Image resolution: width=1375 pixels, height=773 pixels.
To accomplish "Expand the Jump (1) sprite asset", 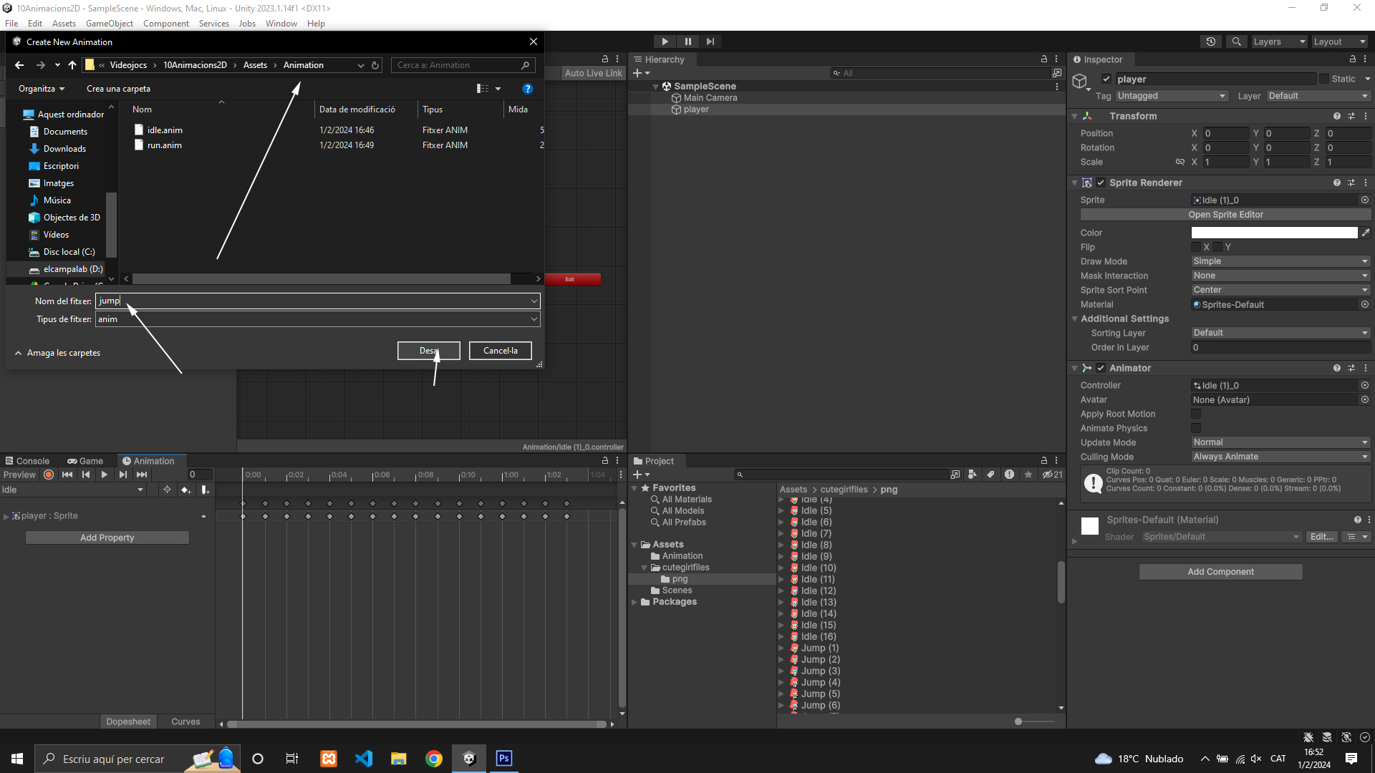I will [x=781, y=648].
